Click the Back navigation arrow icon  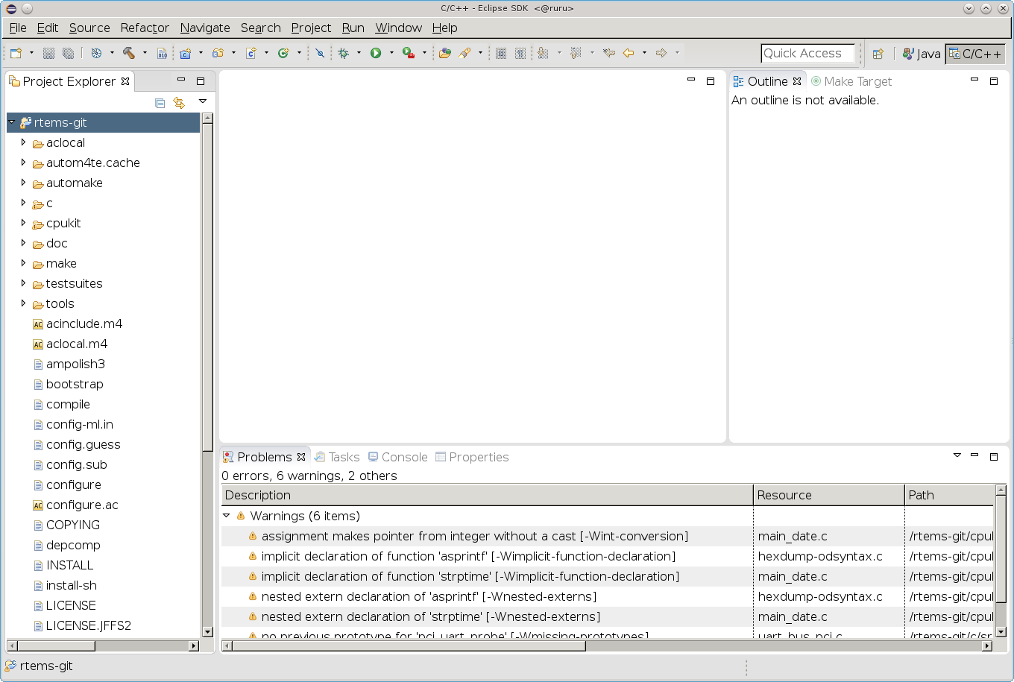pyautogui.click(x=629, y=54)
